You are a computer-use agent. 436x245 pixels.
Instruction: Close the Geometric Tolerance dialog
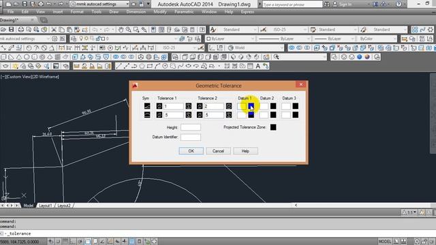(301, 84)
